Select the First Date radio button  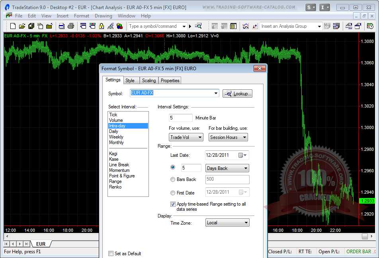pyautogui.click(x=173, y=193)
